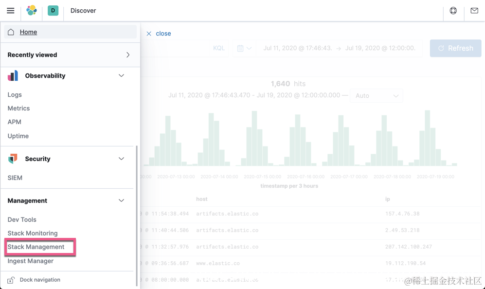Click end date Jul 19, 2020
485x289 pixels.
[x=380, y=48]
